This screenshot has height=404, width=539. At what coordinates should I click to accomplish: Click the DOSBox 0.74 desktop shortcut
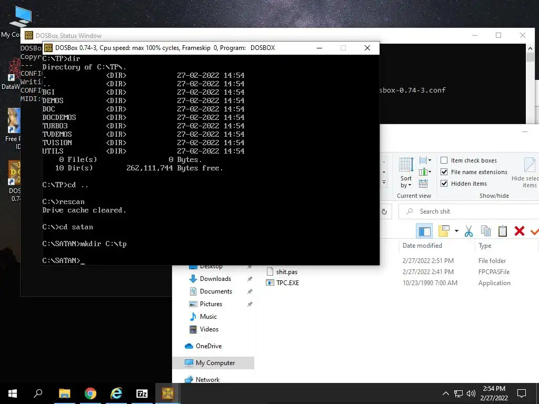pyautogui.click(x=14, y=181)
